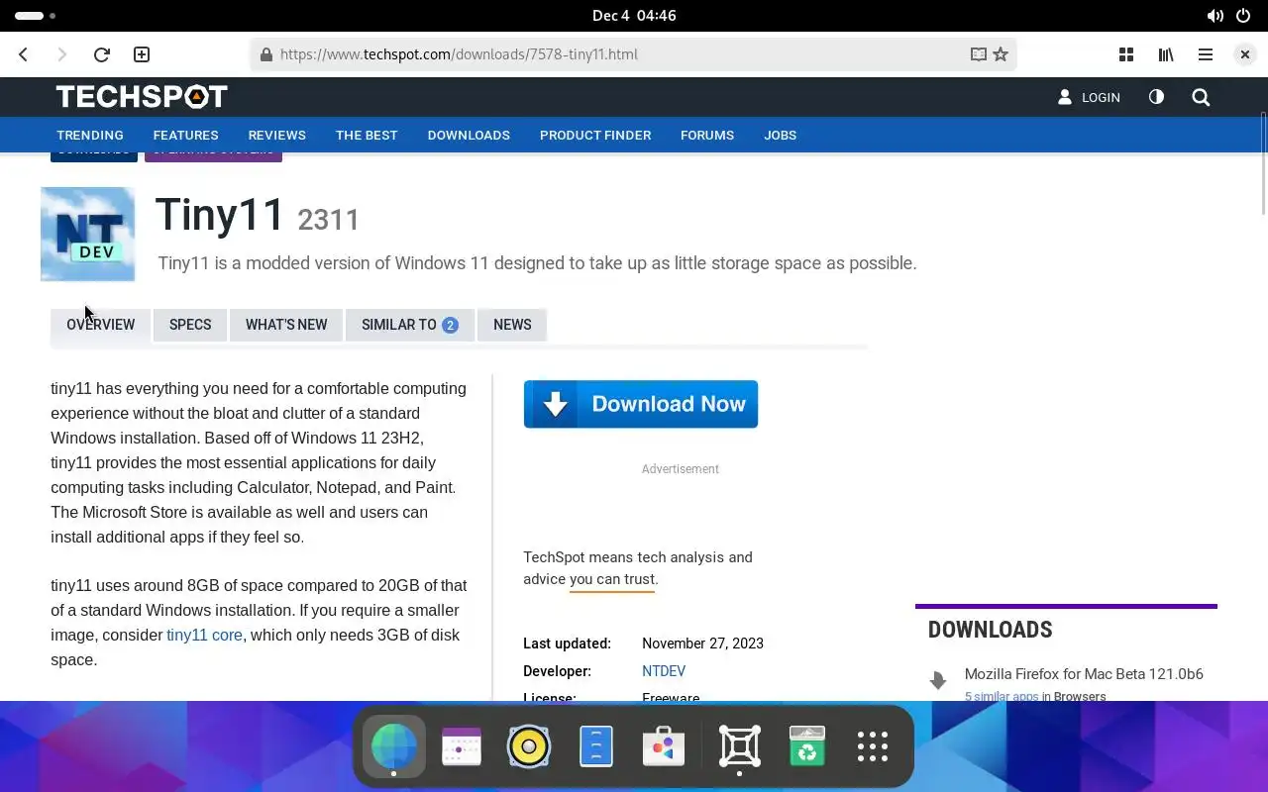The height and width of the screenshot is (792, 1268).
Task: Close the browser window
Action: pos(1245,54)
